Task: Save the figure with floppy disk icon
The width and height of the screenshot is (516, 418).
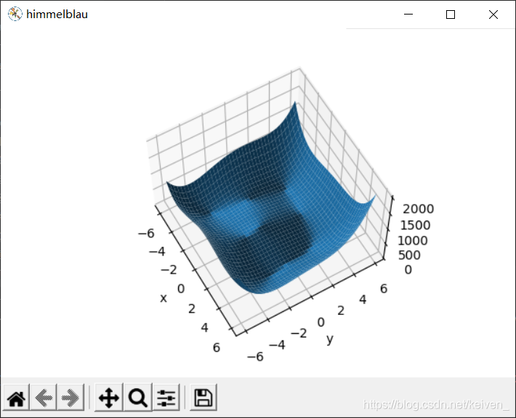Action: [x=203, y=398]
